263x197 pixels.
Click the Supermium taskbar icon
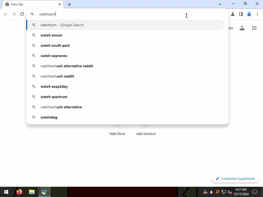pyautogui.click(x=44, y=192)
